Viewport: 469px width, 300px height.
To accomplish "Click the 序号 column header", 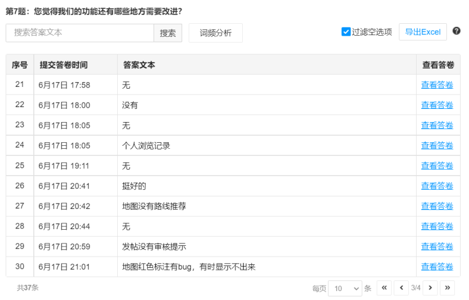I will click(x=20, y=65).
